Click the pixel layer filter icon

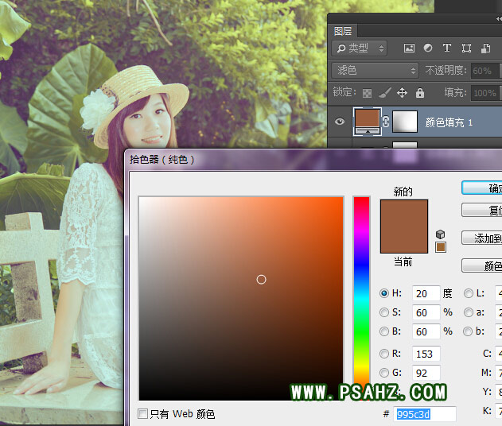point(409,48)
